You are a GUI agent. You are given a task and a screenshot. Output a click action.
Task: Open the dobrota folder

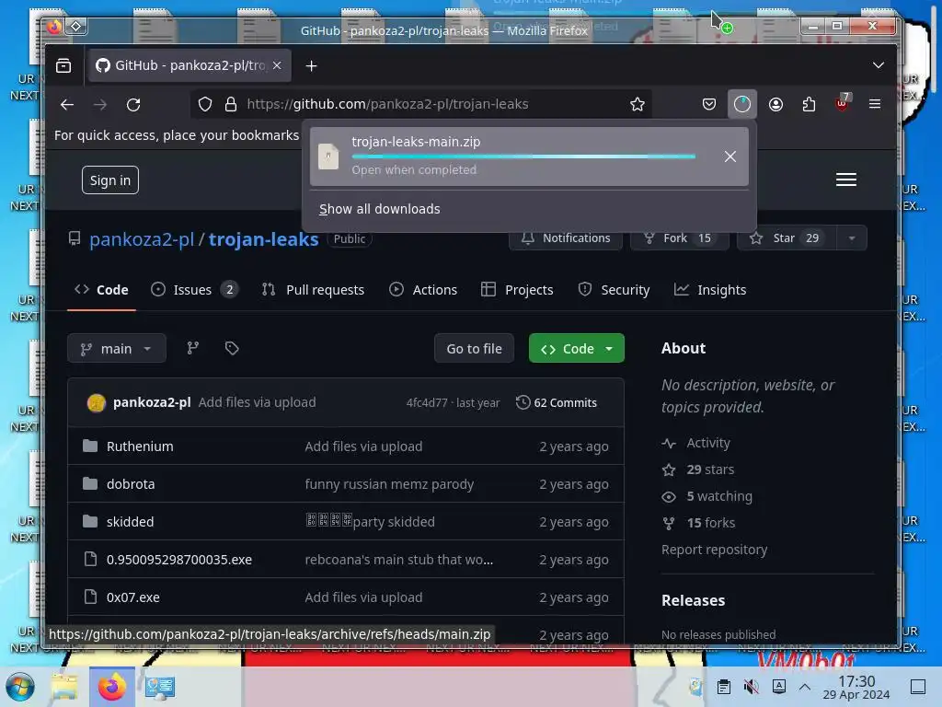[131, 484]
